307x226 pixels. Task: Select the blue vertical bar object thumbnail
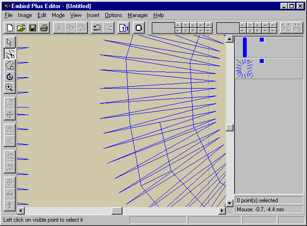245,47
